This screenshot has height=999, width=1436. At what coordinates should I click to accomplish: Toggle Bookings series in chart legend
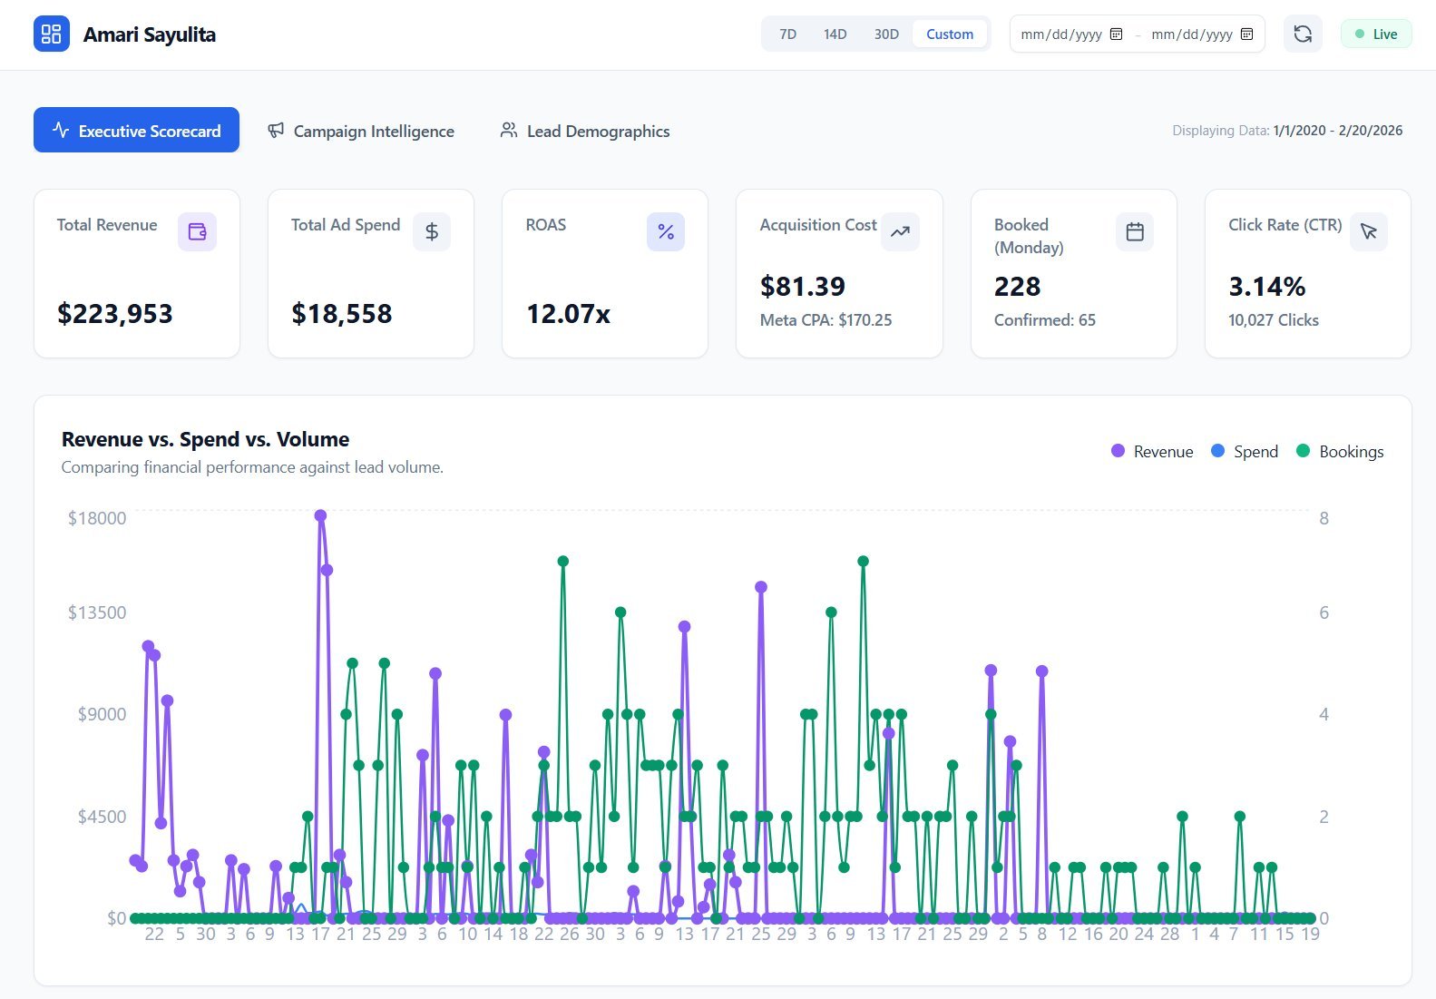click(1340, 452)
